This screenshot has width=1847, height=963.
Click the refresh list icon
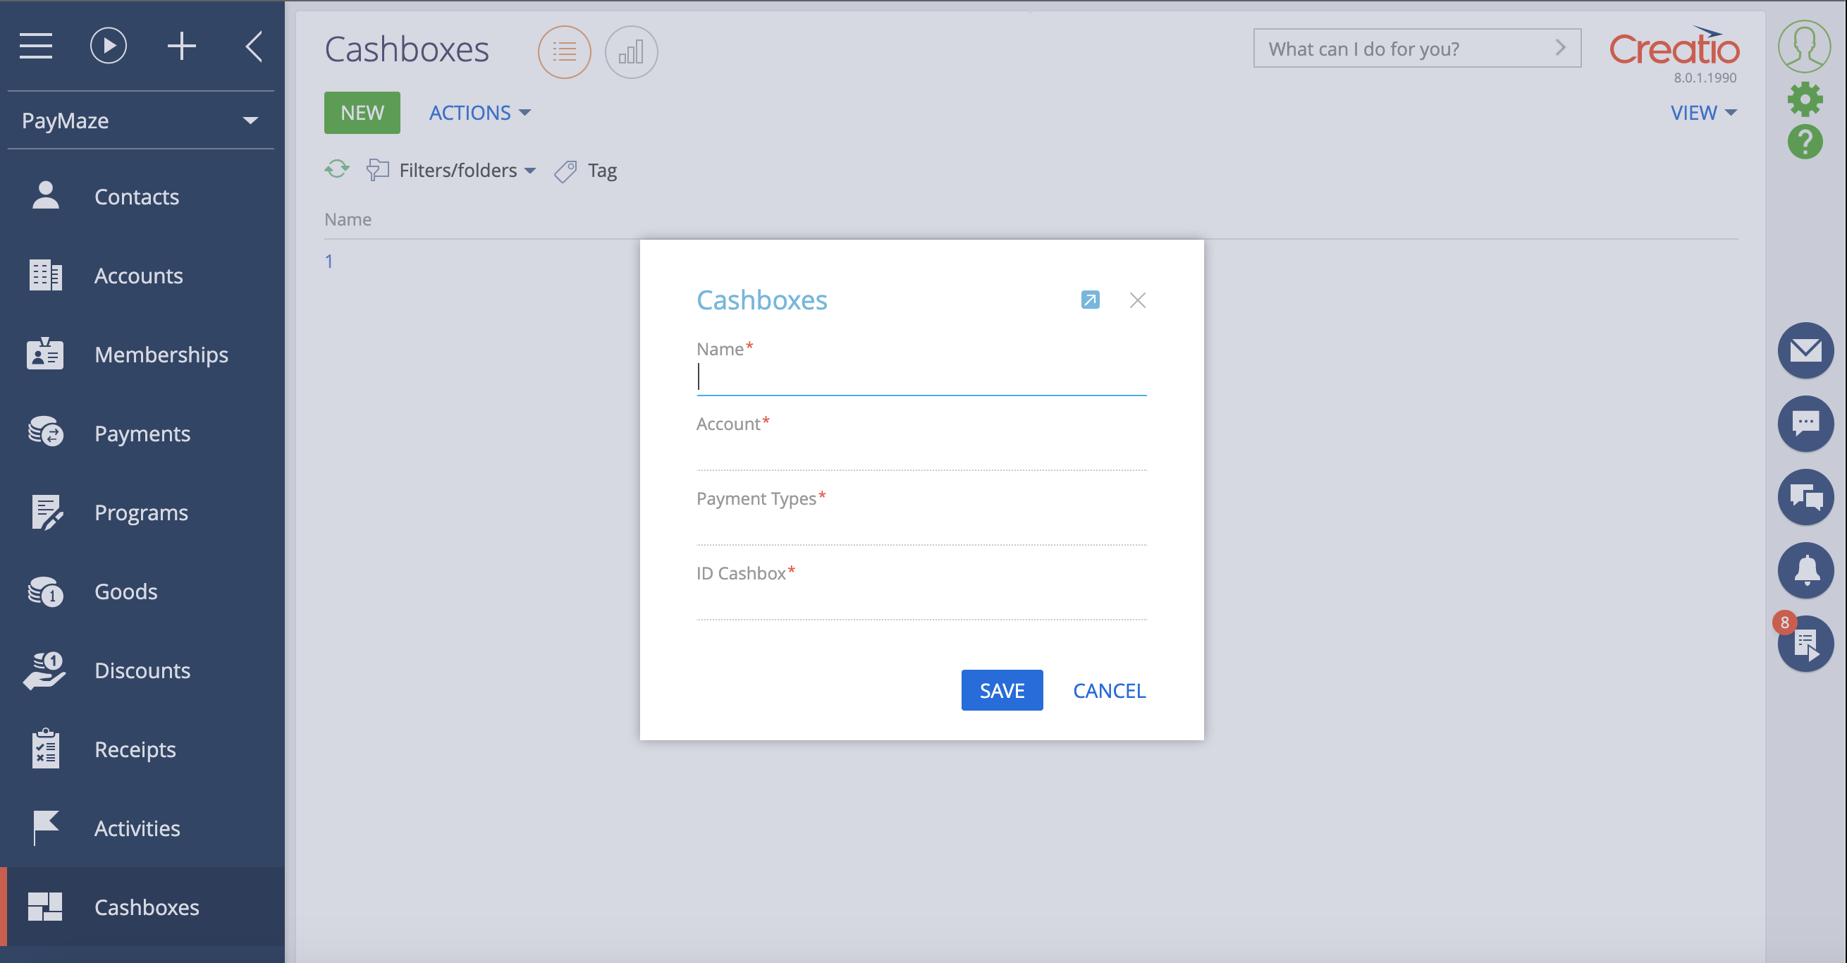pos(336,169)
